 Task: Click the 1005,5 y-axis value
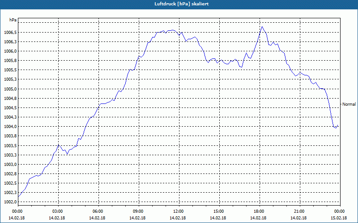10,70
